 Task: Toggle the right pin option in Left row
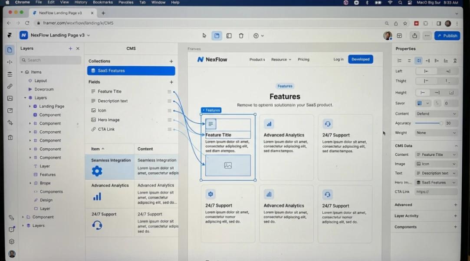point(448,71)
